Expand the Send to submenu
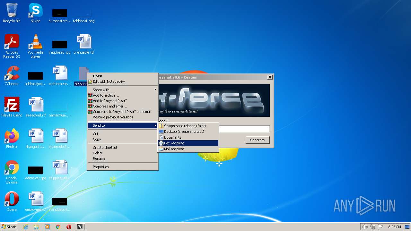411x231 pixels. pos(123,125)
